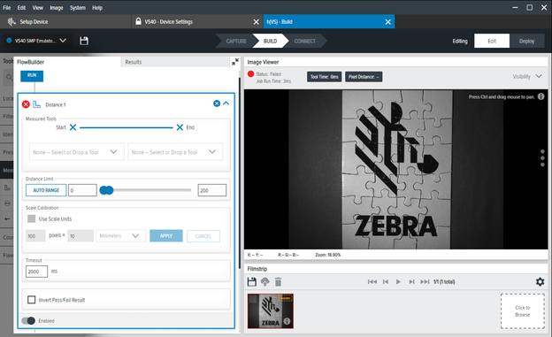Viewport: 552px width, 337px height.
Task: Open the System menu
Action: pyautogui.click(x=78, y=7)
